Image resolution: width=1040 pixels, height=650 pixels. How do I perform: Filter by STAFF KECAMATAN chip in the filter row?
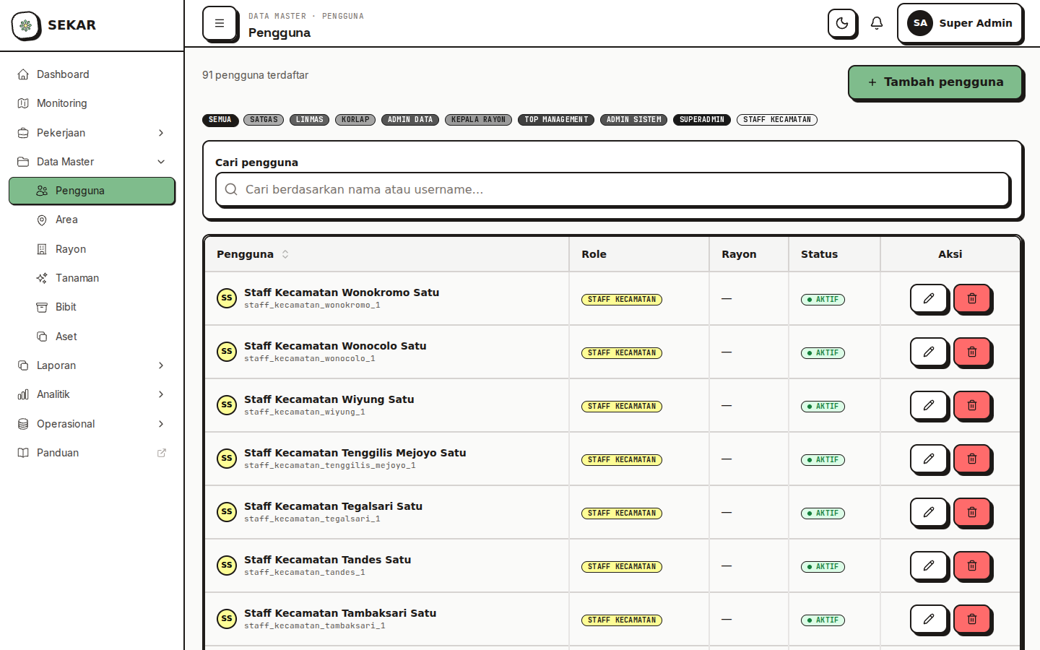[777, 120]
